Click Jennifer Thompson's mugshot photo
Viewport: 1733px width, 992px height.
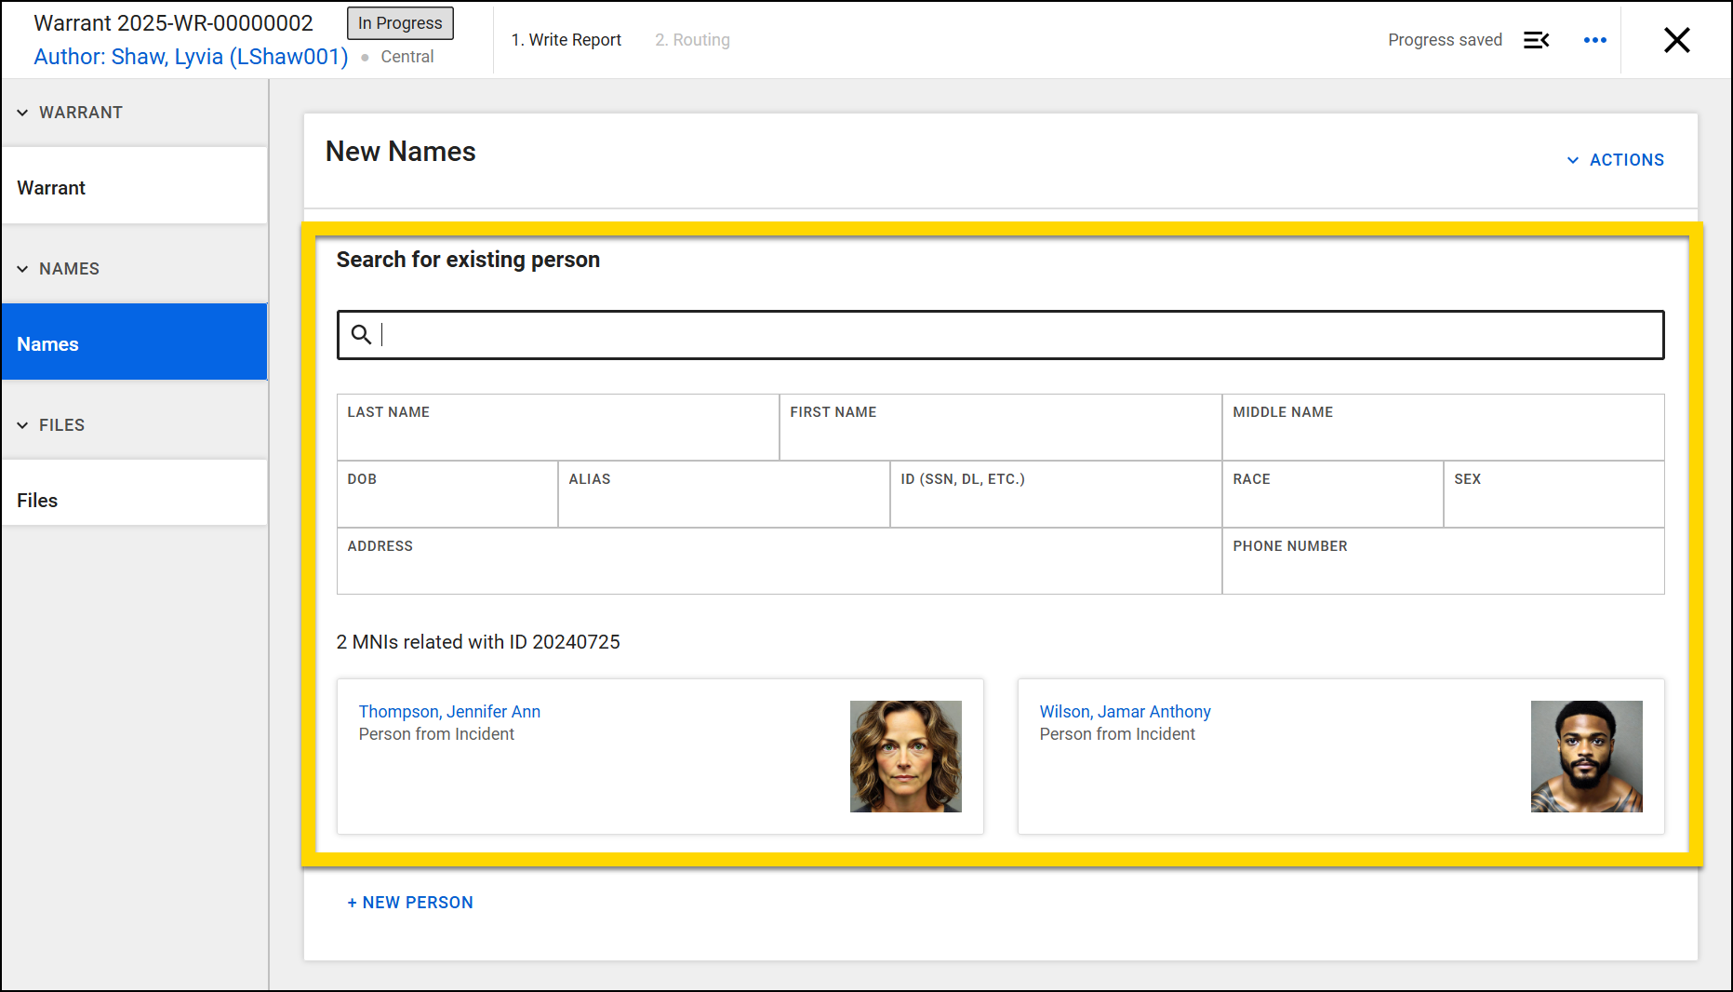(905, 757)
